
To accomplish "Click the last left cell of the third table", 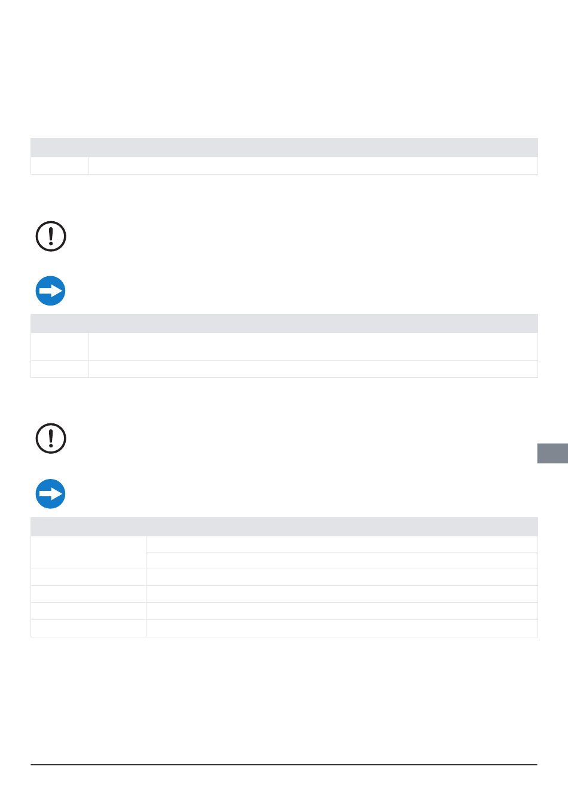I will point(88,628).
